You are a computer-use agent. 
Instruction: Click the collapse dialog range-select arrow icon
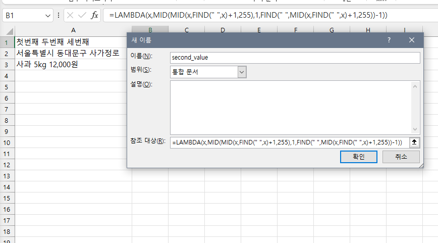coord(415,142)
